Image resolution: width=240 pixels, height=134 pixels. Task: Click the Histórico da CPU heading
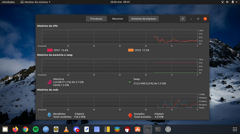[x=47, y=26]
